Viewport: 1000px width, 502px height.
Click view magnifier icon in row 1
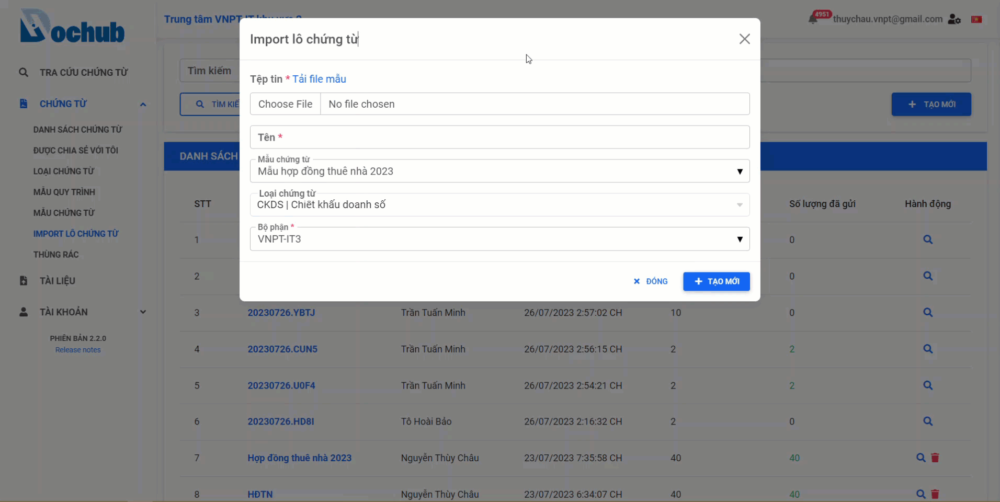(928, 239)
